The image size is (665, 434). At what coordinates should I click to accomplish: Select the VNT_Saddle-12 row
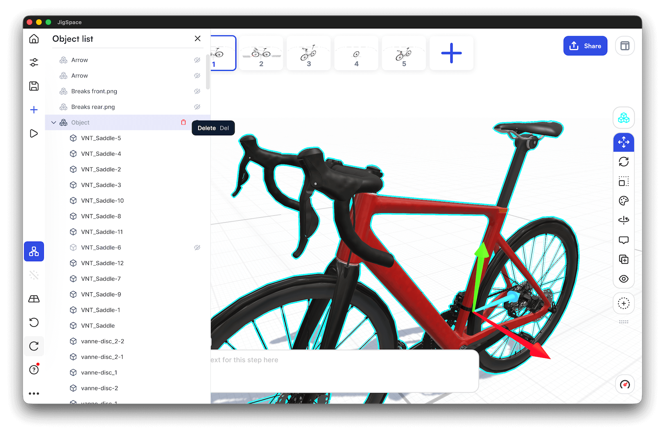click(x=128, y=263)
